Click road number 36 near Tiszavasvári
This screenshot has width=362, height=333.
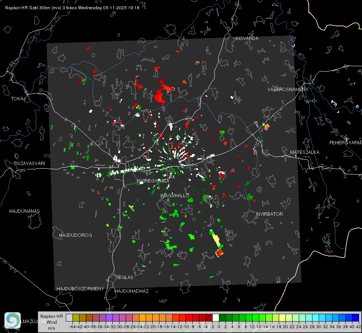tap(23, 170)
